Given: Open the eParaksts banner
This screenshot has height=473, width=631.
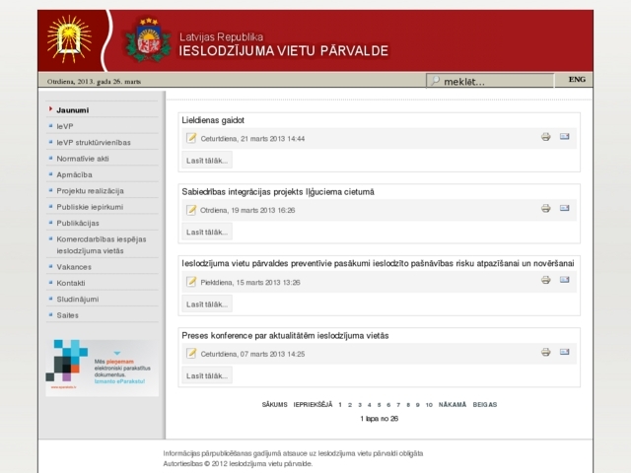Looking at the screenshot, I should [103, 368].
